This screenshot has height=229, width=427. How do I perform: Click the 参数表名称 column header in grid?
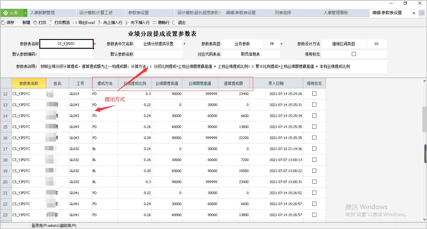pos(29,83)
